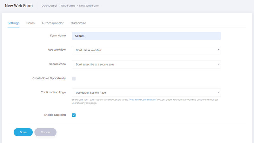Enable the Create Sales Opportunity checkbox
This screenshot has height=143, width=254.
point(74,78)
